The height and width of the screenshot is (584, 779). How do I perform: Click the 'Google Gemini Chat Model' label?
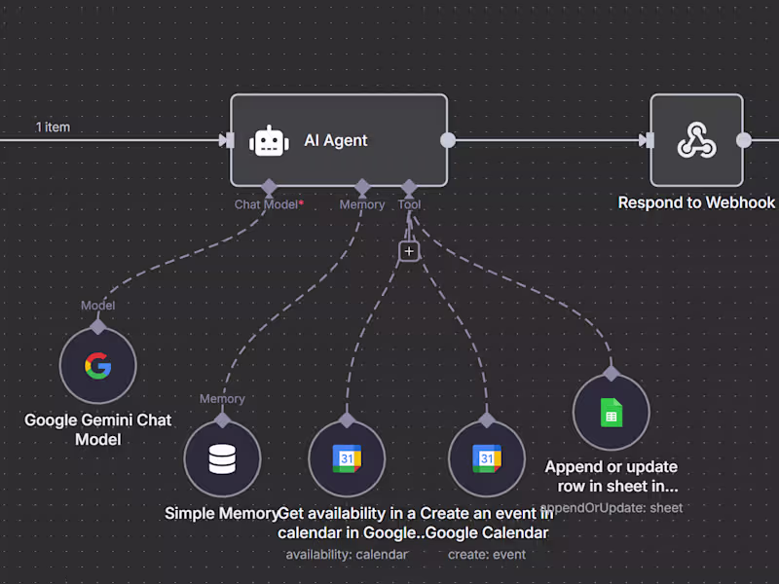pyautogui.click(x=98, y=429)
